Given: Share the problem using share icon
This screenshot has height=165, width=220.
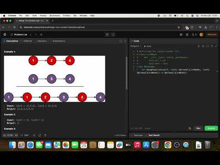Looking at the screenshot, I should tap(40, 135).
